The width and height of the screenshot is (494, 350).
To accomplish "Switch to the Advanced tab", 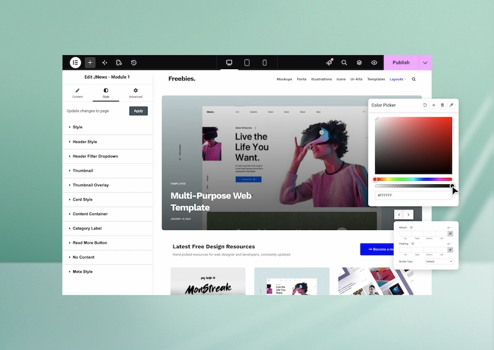I will tap(135, 93).
